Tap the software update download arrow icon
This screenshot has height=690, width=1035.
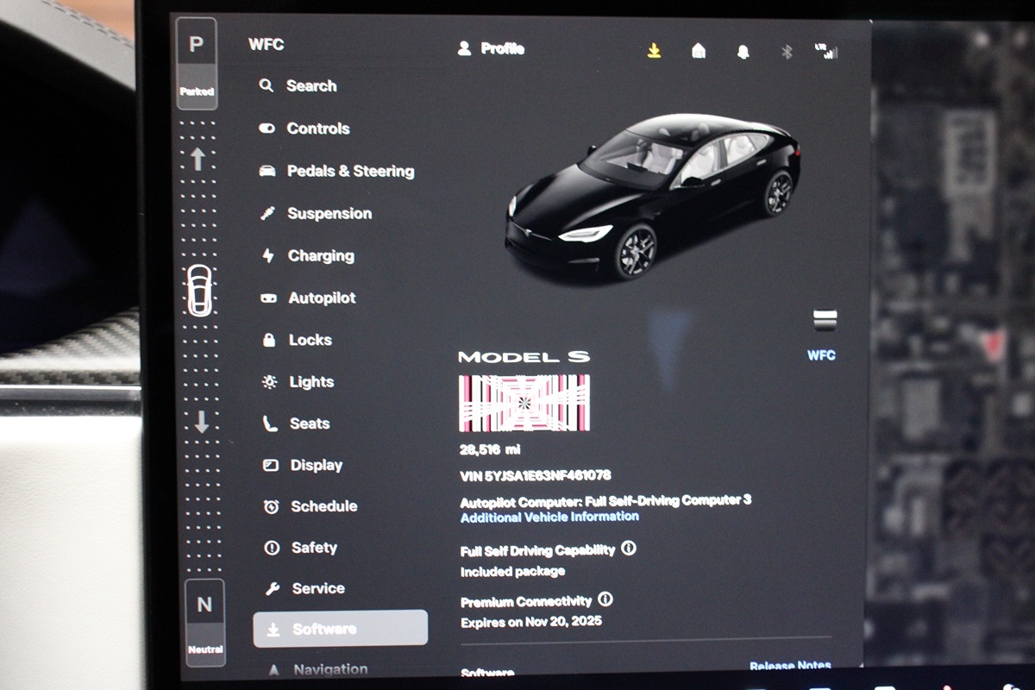(x=653, y=50)
